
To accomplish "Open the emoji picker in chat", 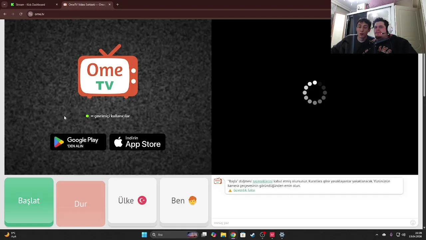I will (x=413, y=223).
